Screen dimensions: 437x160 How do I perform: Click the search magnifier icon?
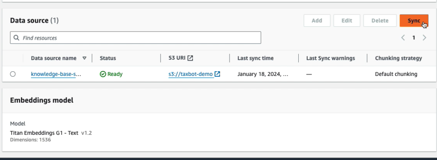tap(17, 38)
